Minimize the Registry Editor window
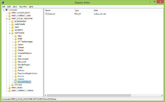The height and width of the screenshot is (102, 165). (x=150, y=2)
